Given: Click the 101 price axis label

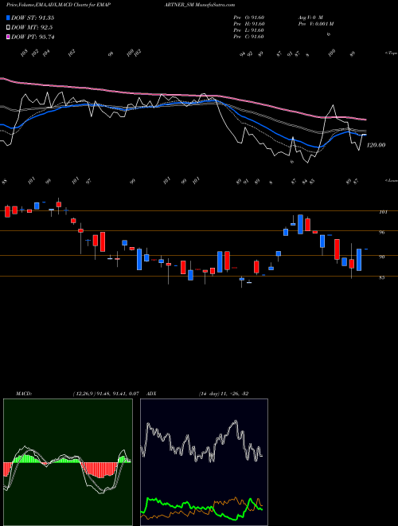Looking at the screenshot, I should pos(384,212).
